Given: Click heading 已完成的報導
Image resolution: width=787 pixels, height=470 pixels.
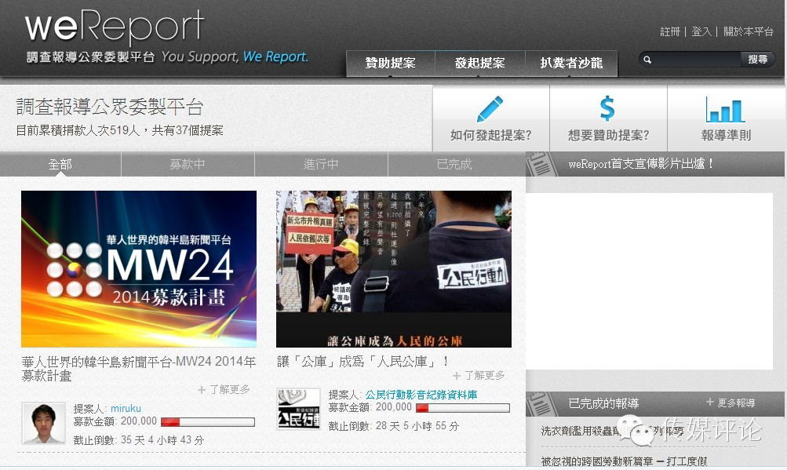Looking at the screenshot, I should (x=603, y=404).
